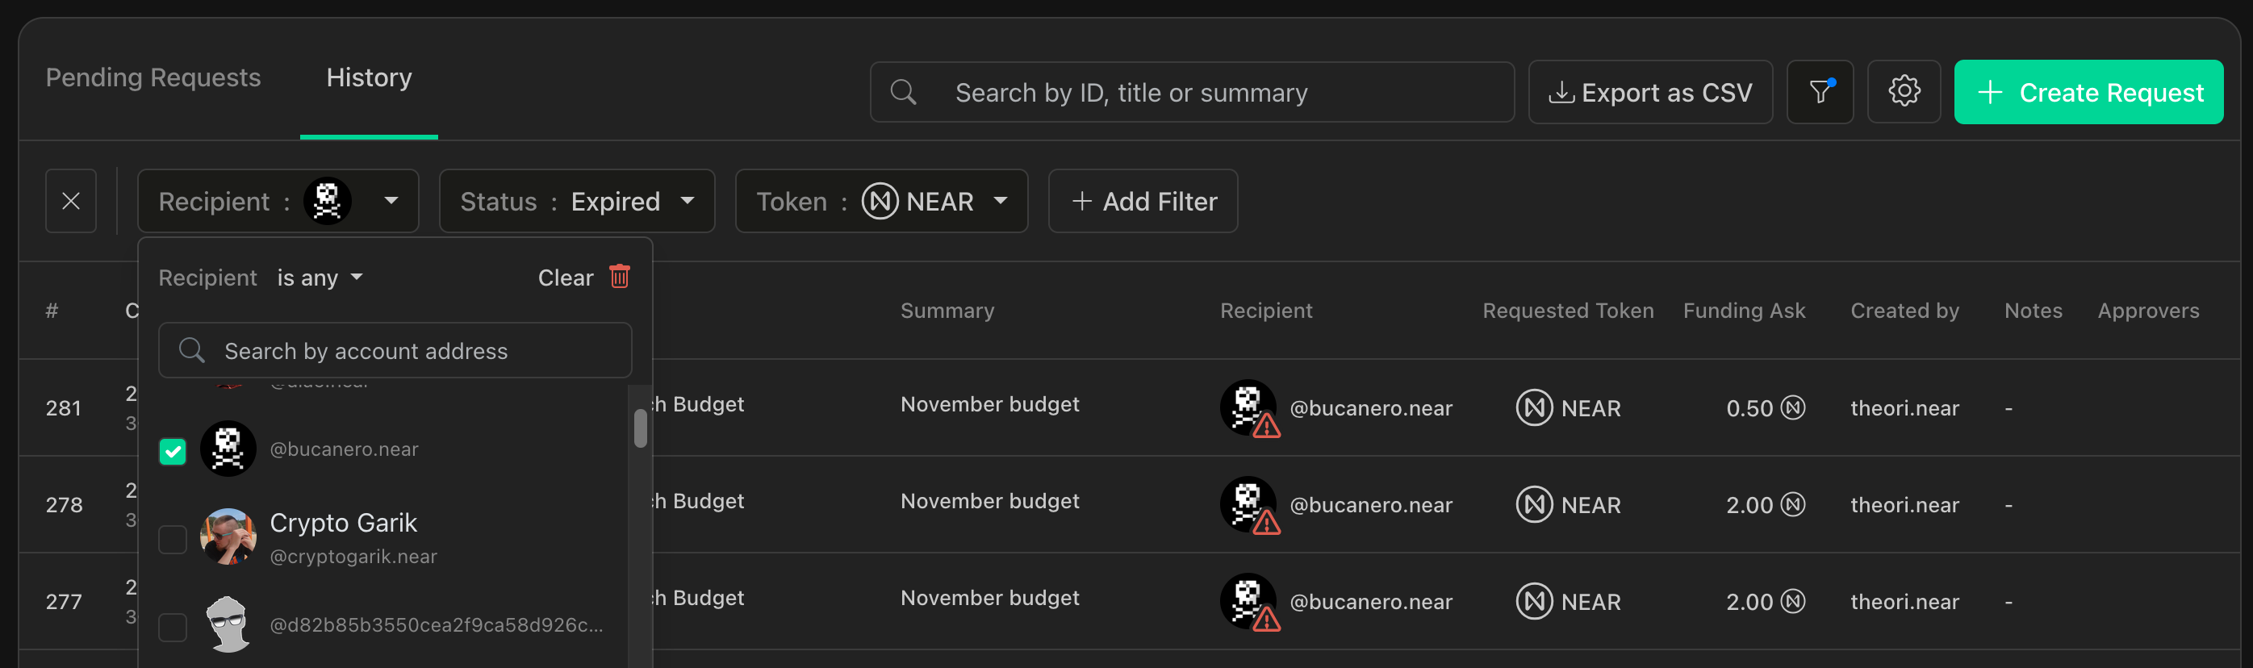Click the Notes column header

pyautogui.click(x=2033, y=311)
